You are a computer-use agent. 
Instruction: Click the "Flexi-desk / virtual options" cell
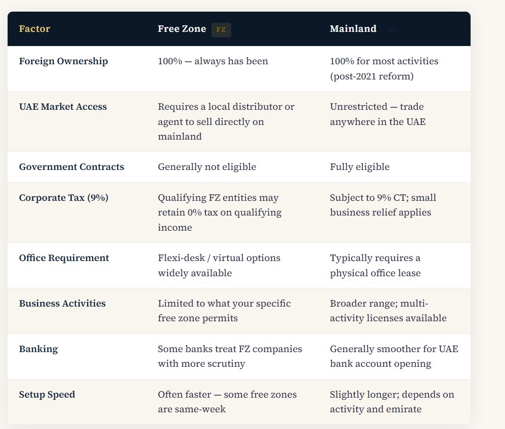[219, 265]
